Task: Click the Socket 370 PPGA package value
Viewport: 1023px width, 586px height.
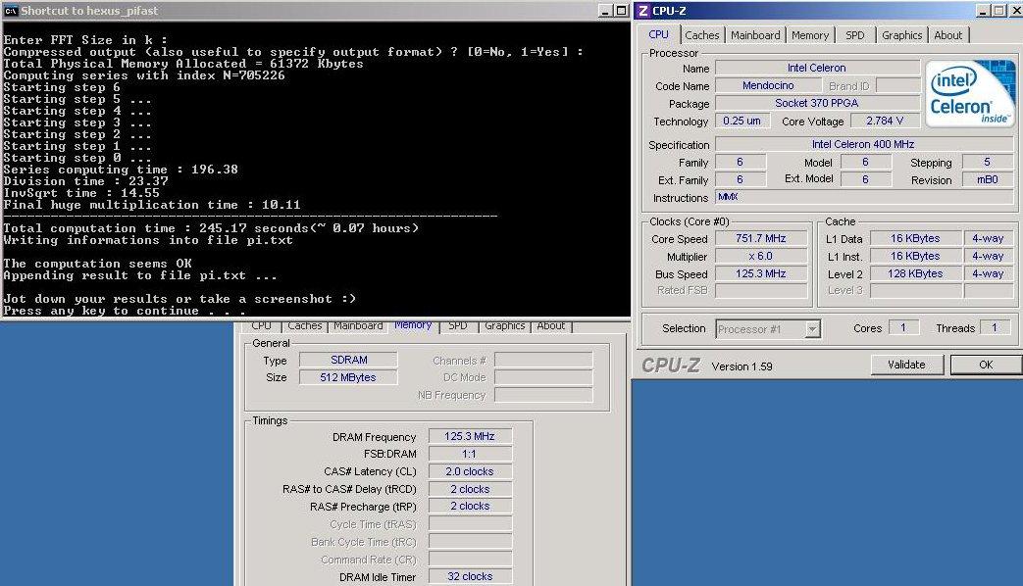Action: 817,103
